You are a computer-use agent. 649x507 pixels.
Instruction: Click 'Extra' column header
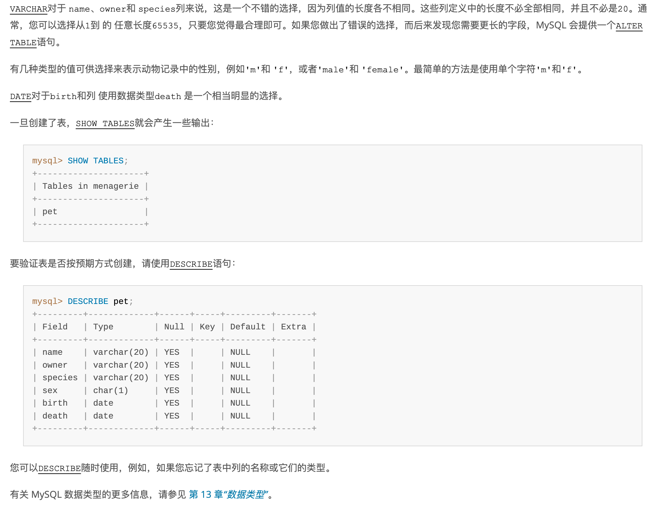click(x=294, y=327)
